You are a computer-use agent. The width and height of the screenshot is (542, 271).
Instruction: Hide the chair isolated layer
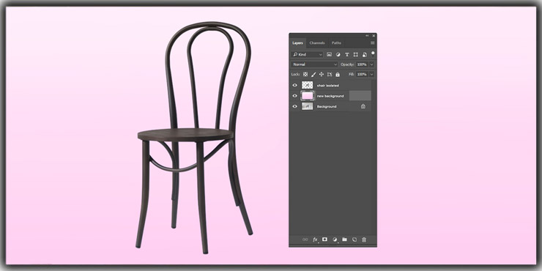click(x=295, y=86)
